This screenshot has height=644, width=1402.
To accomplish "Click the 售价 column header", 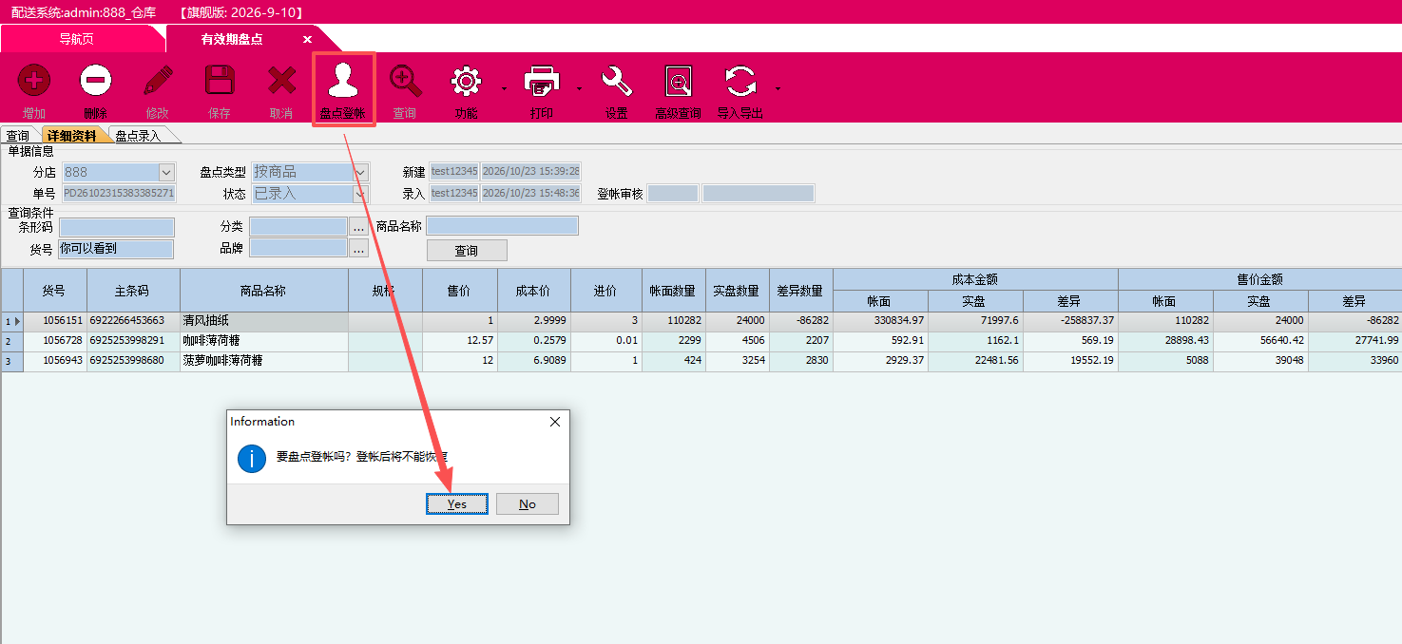I will tap(460, 291).
